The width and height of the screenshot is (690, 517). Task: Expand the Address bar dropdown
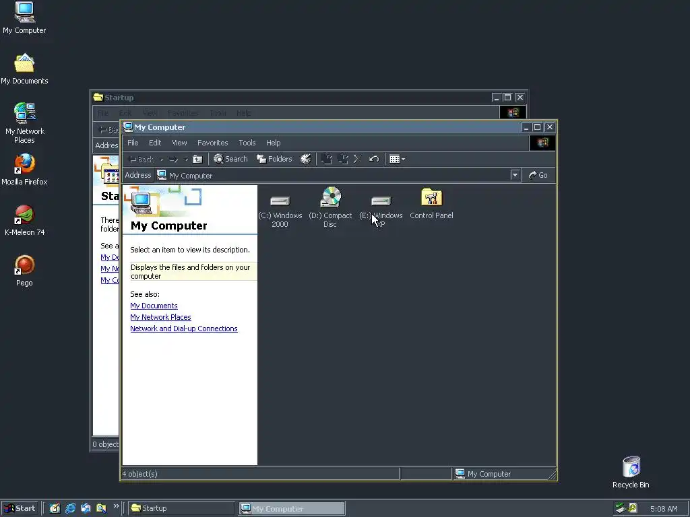point(515,175)
